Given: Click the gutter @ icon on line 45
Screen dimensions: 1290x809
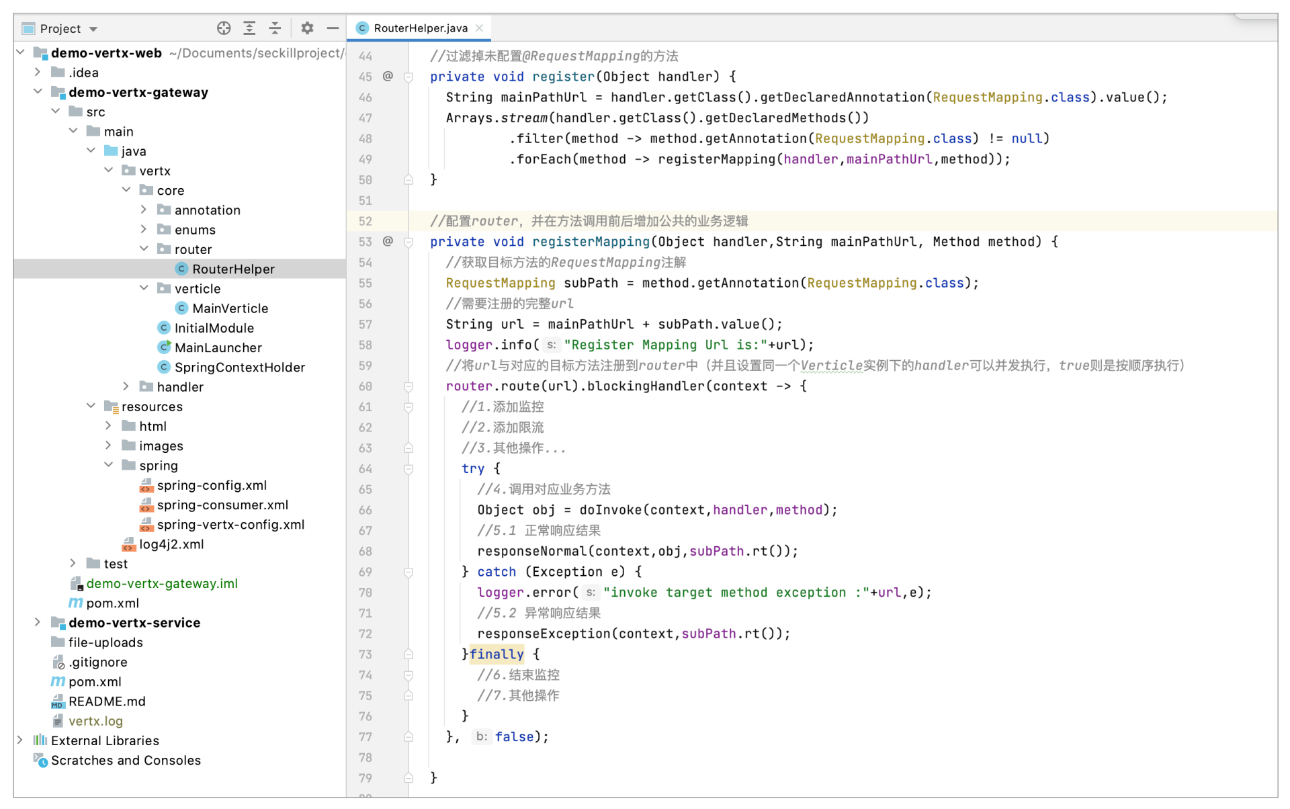Looking at the screenshot, I should tap(388, 77).
